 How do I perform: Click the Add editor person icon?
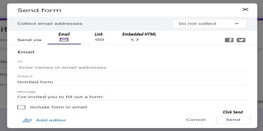tap(27, 120)
